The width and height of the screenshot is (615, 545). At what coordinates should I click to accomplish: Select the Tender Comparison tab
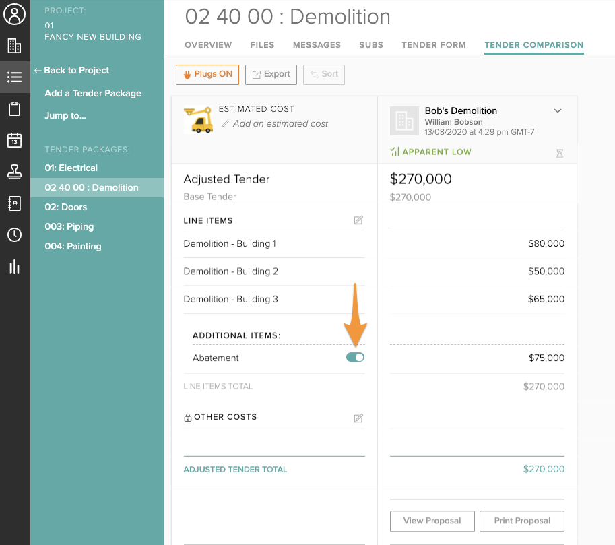tap(534, 45)
